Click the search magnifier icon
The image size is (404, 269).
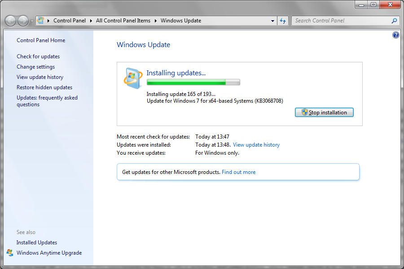point(394,21)
